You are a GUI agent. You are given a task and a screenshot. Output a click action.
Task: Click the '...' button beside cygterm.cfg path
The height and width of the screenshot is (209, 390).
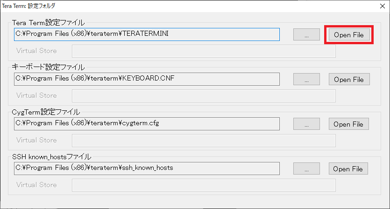306,124
